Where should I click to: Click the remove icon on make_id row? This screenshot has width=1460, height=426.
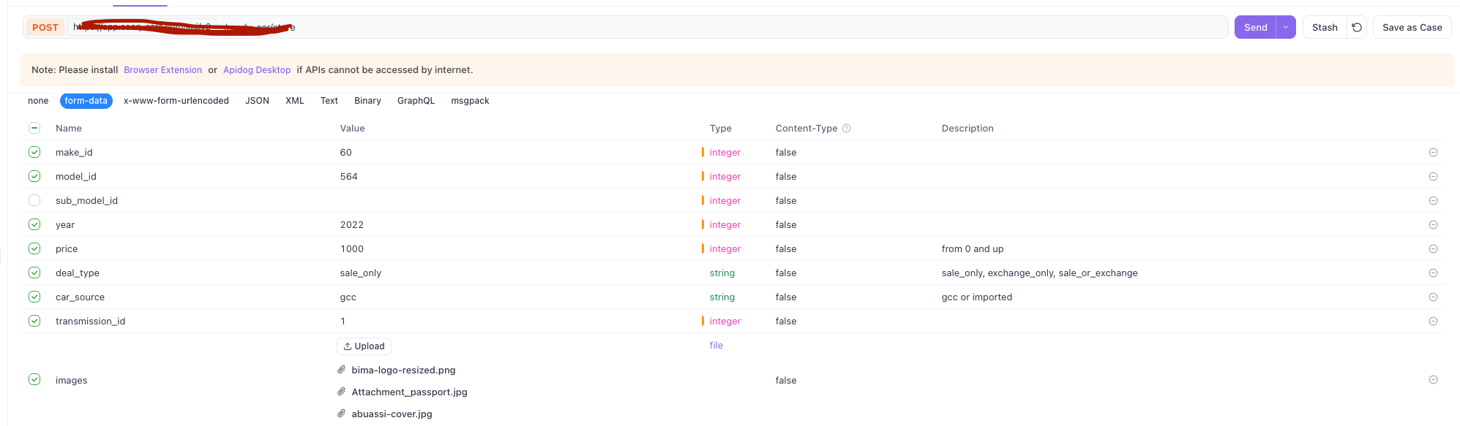[1433, 153]
